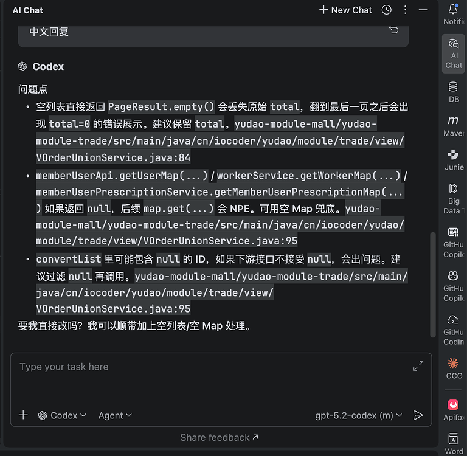
Task: Click the '中文回复' user message
Action: click(49, 31)
